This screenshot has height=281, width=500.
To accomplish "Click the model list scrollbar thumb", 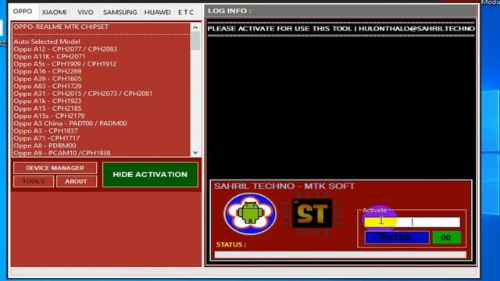I will [x=195, y=41].
